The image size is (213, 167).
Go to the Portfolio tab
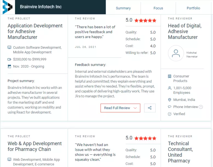(x=194, y=8)
